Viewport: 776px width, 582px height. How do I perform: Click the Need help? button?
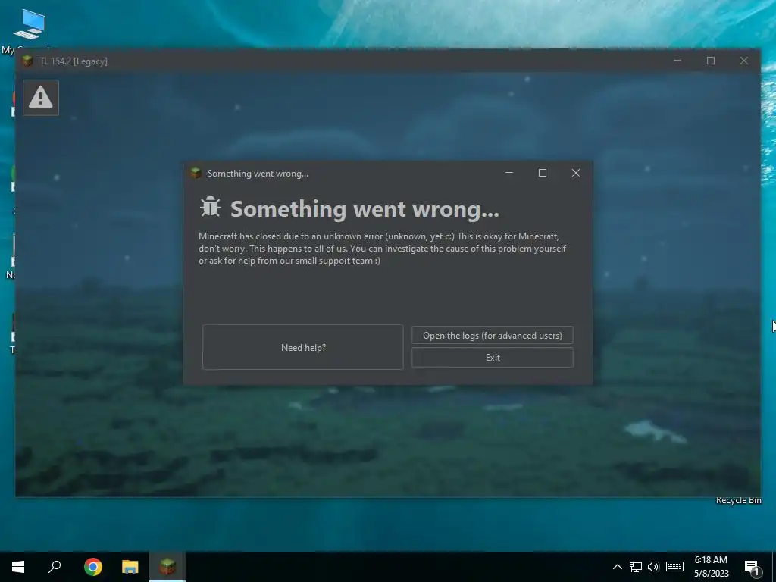click(x=303, y=347)
